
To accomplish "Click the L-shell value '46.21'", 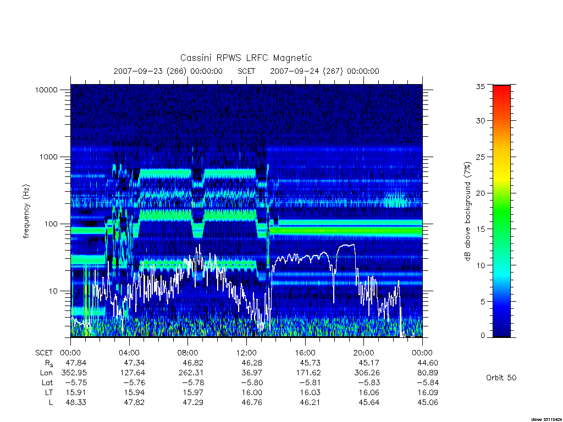I will (310, 403).
